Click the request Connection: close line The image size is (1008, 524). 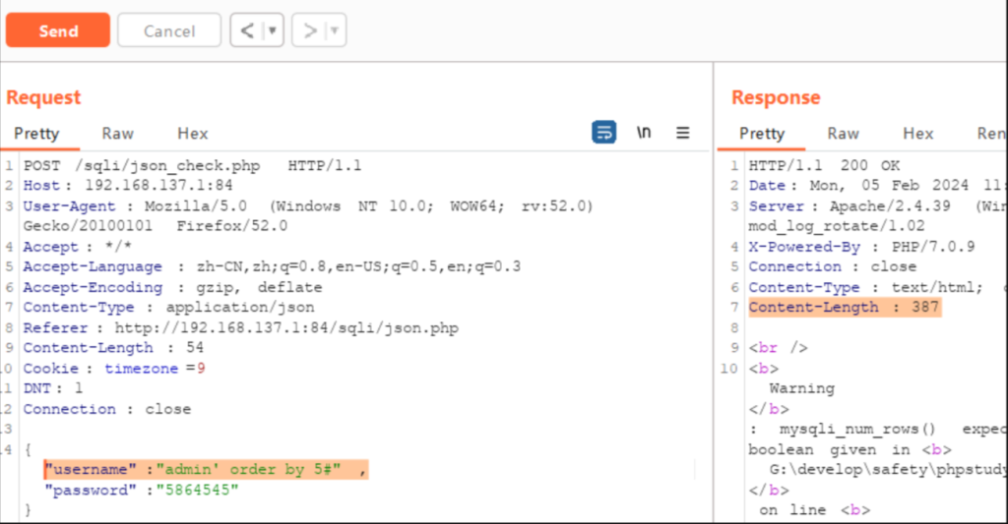(x=106, y=408)
